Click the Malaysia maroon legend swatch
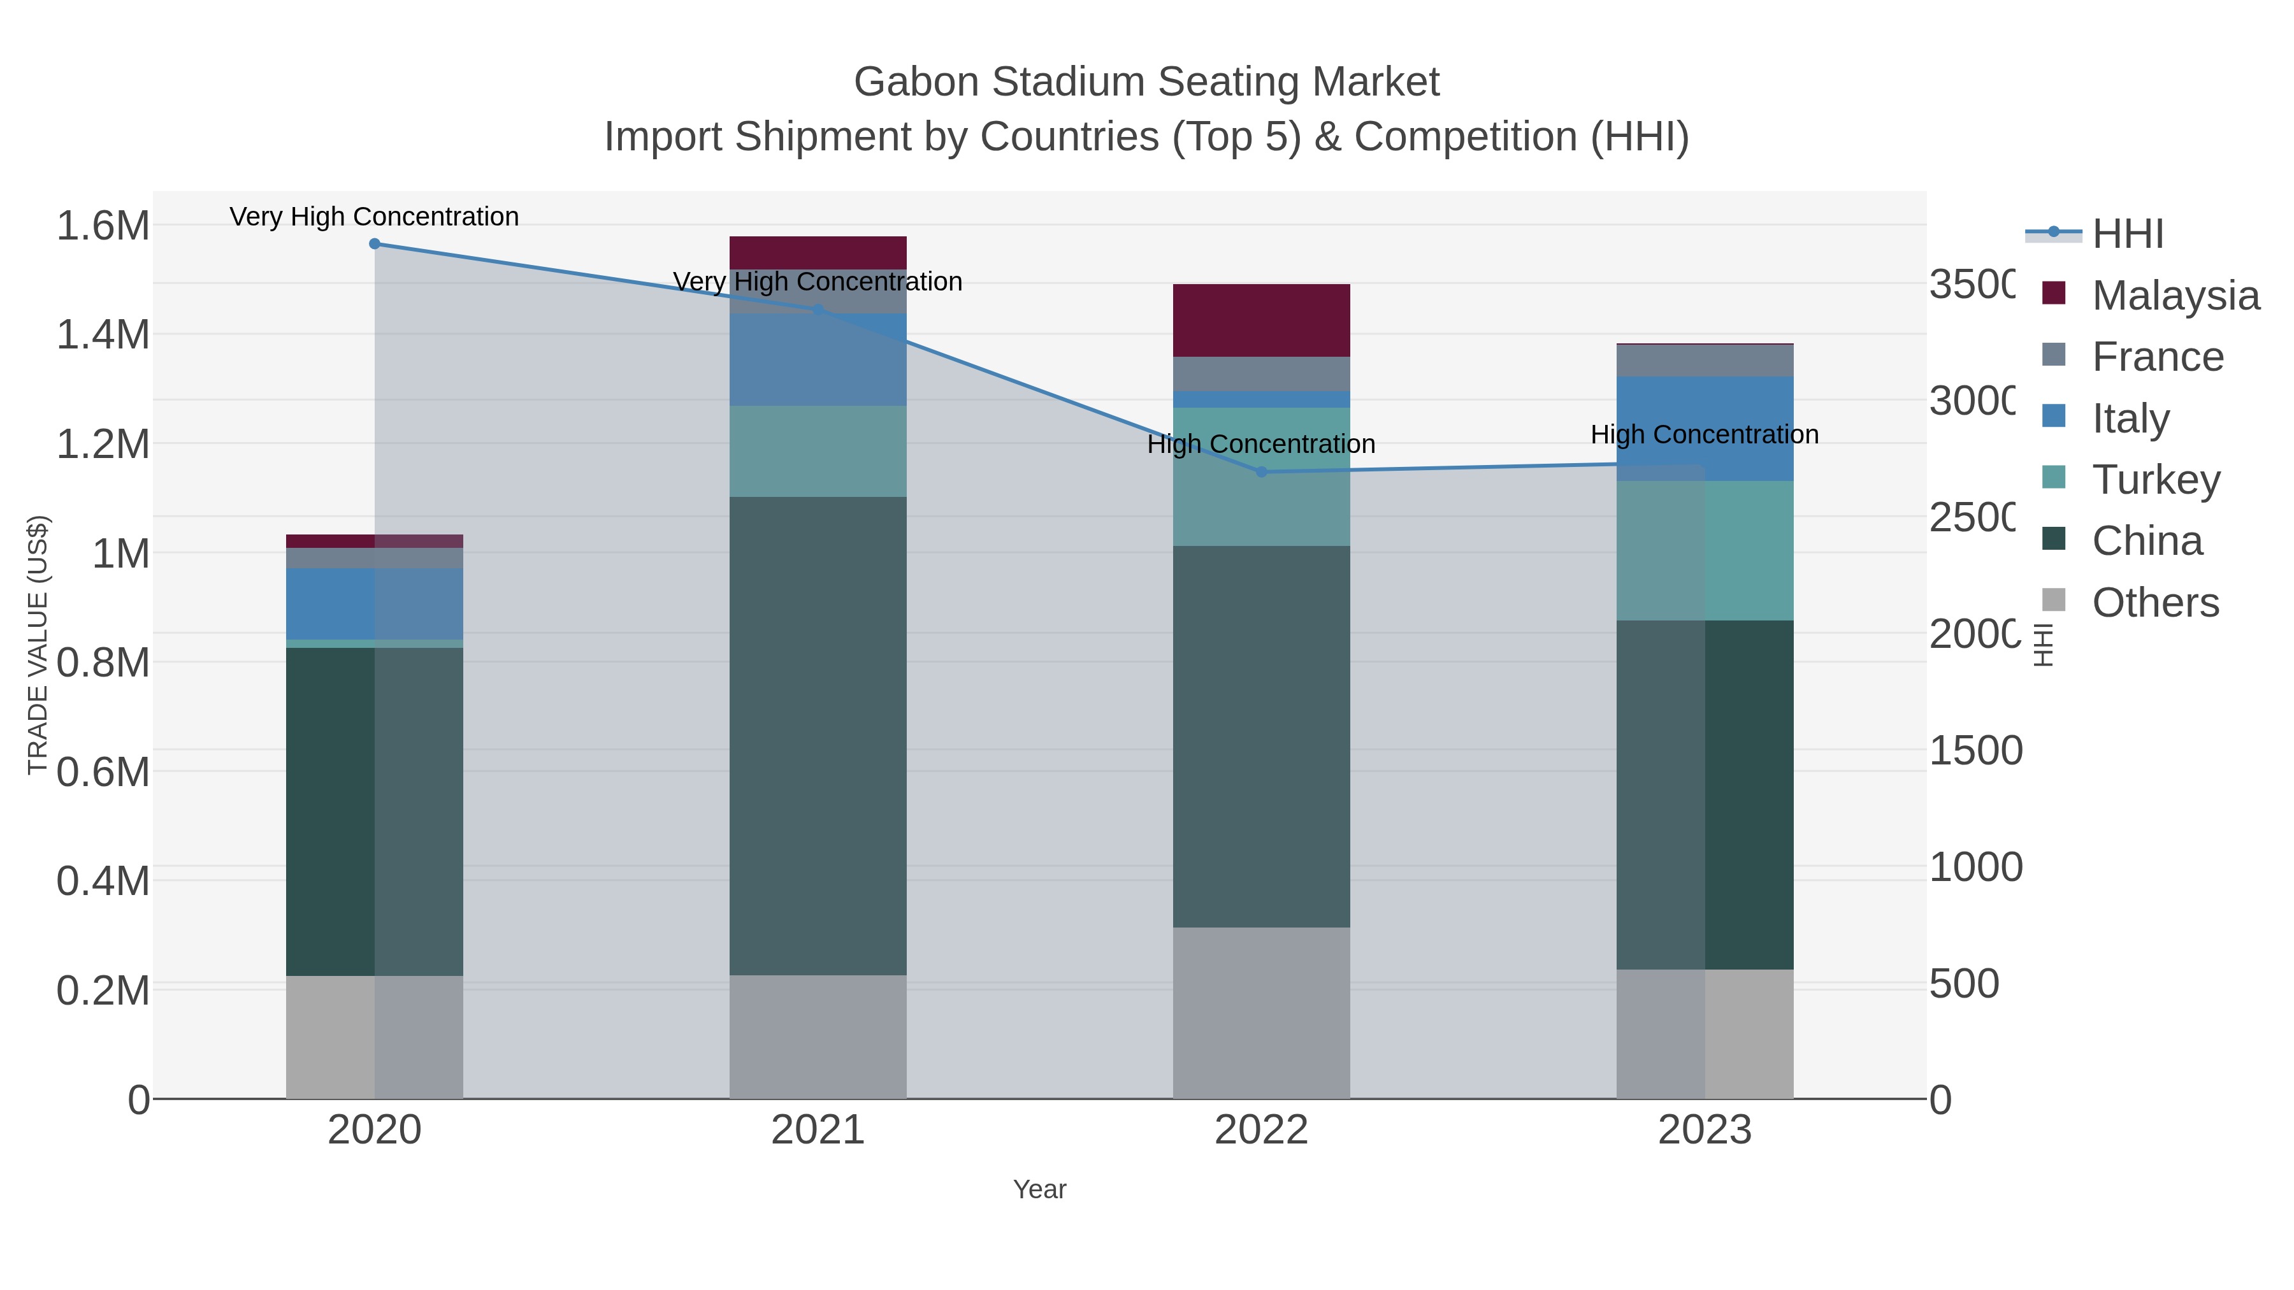2294x1290 pixels. [x=2054, y=293]
